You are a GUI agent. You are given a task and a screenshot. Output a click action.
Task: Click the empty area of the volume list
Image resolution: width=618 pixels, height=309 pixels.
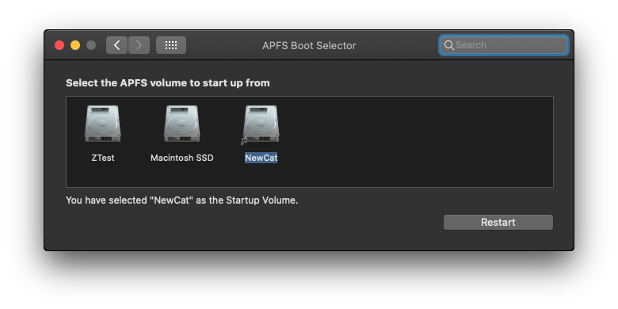pyautogui.click(x=414, y=142)
